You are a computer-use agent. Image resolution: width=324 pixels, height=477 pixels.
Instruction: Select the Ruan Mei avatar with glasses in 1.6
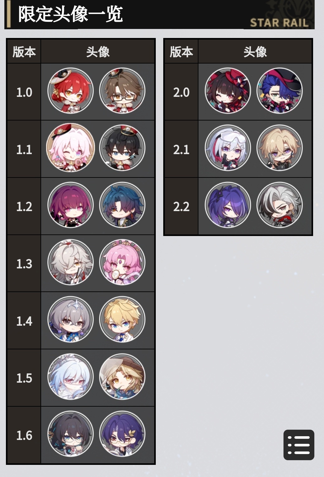[71, 434]
